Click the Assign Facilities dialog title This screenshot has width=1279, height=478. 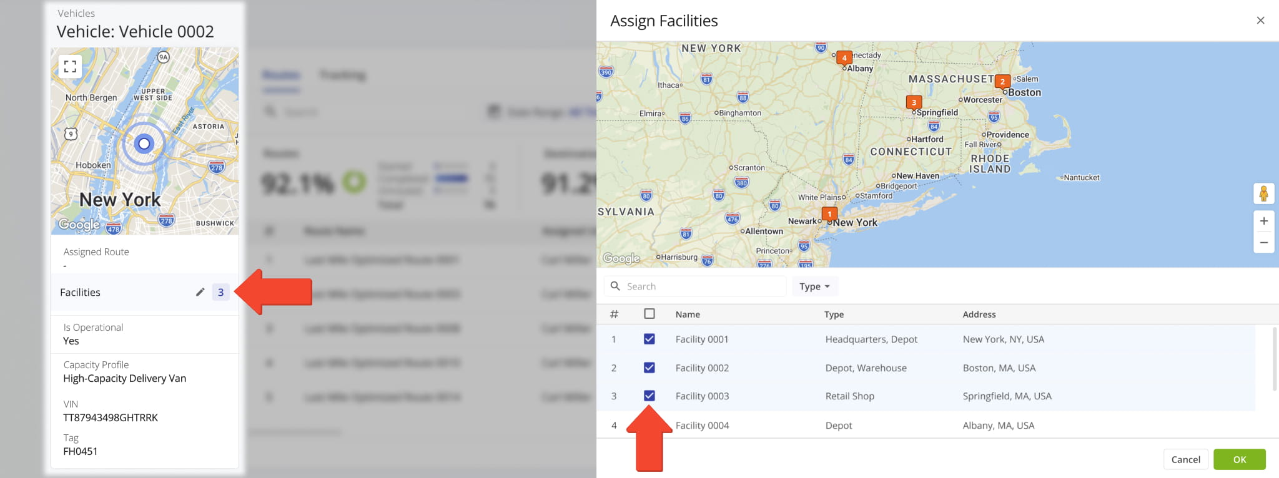tap(664, 21)
